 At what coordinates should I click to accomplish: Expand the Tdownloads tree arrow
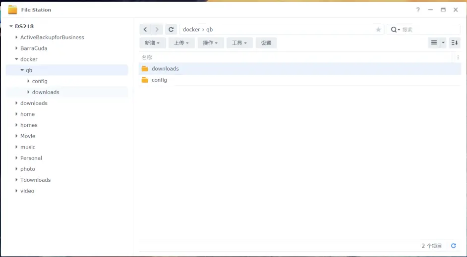click(x=16, y=180)
